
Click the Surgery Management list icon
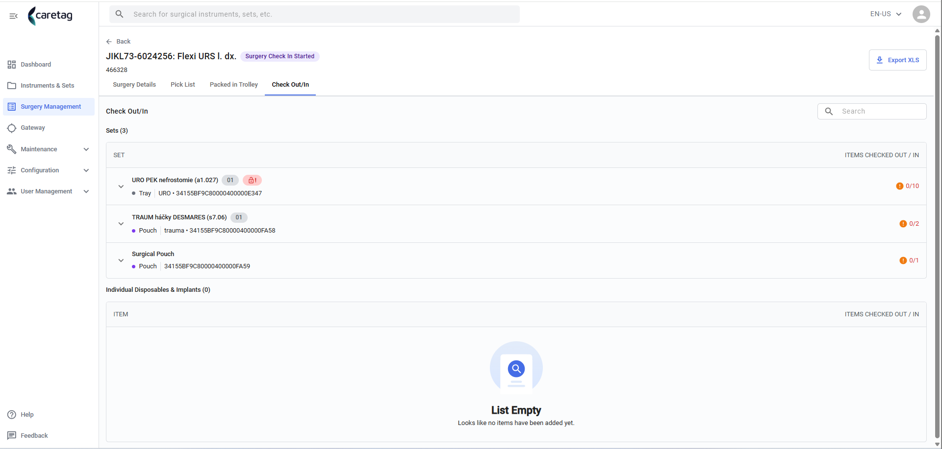coord(12,107)
